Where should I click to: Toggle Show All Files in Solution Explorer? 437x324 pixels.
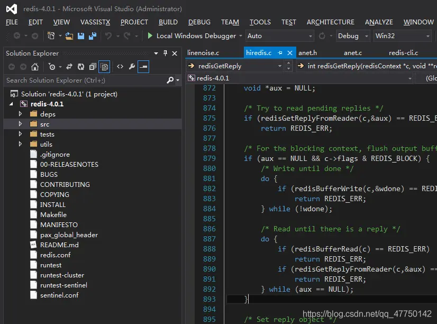tap(105, 67)
